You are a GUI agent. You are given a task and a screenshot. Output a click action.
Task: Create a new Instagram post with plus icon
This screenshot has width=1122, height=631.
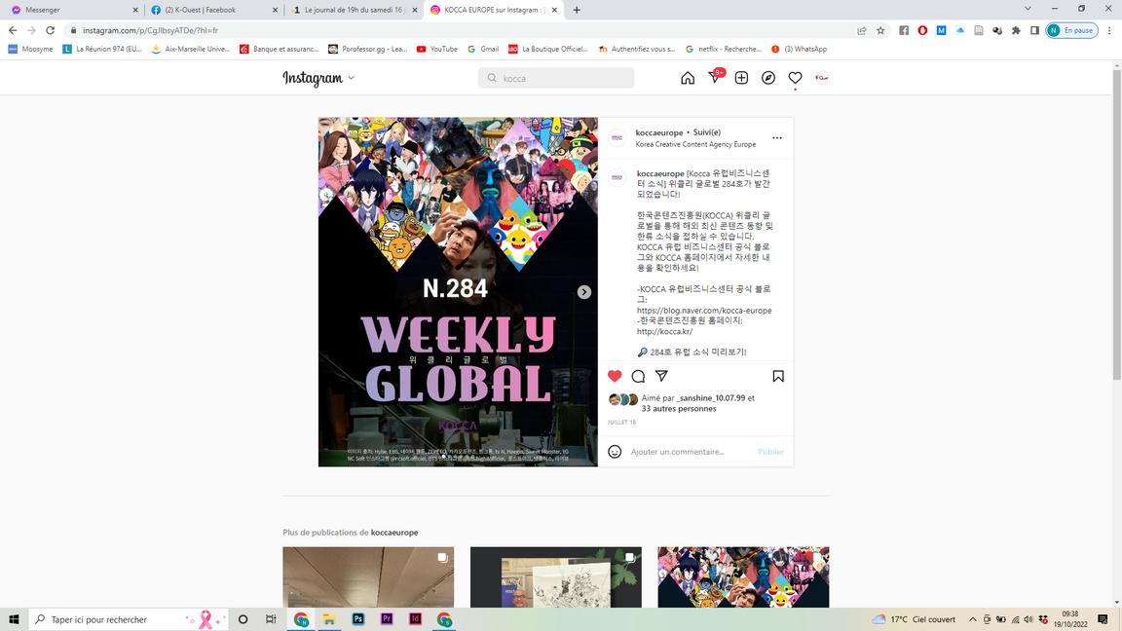click(x=741, y=78)
